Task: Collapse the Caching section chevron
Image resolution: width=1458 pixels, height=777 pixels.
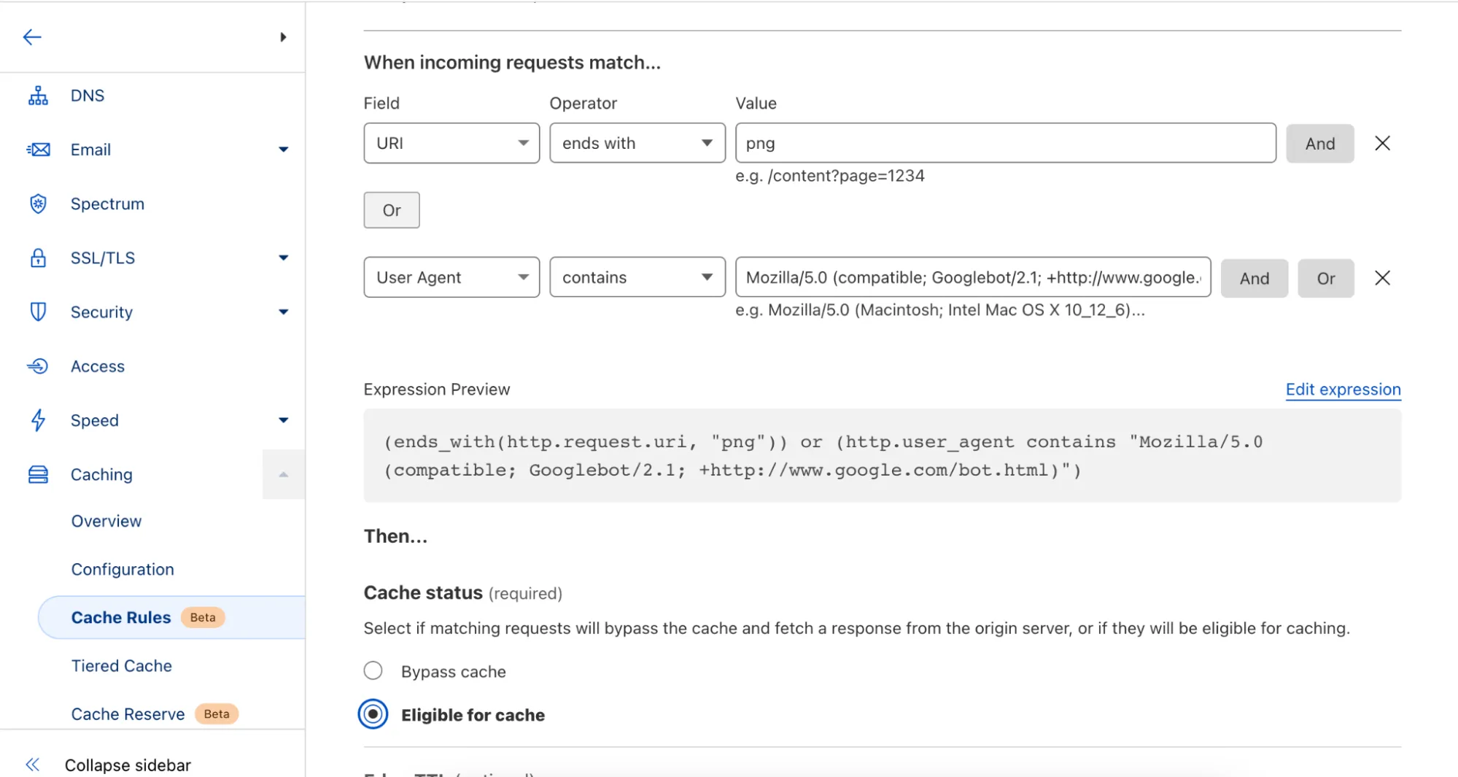Action: (284, 475)
